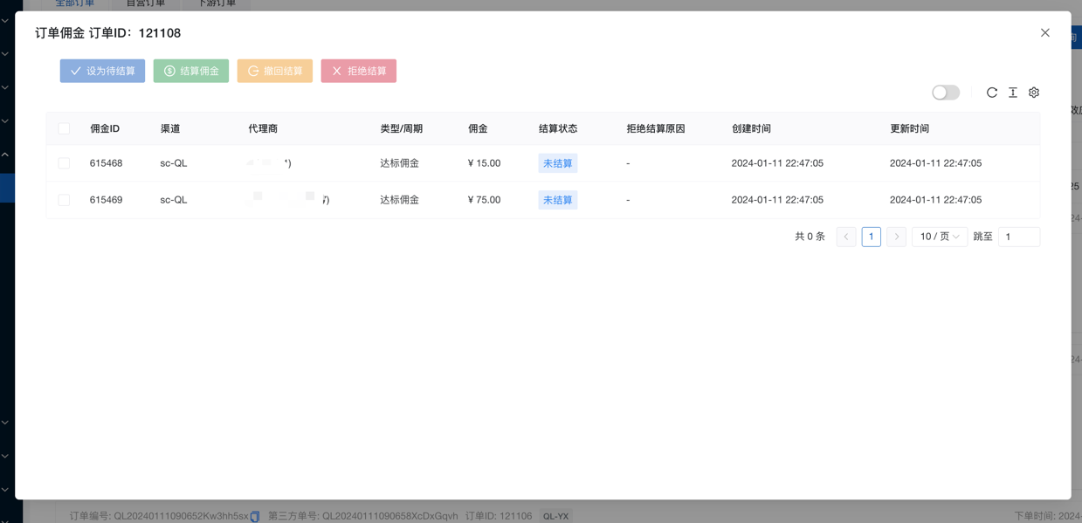Collapse the expanded sidebar menu via up chevron
This screenshot has height=523, width=1082.
click(5, 155)
